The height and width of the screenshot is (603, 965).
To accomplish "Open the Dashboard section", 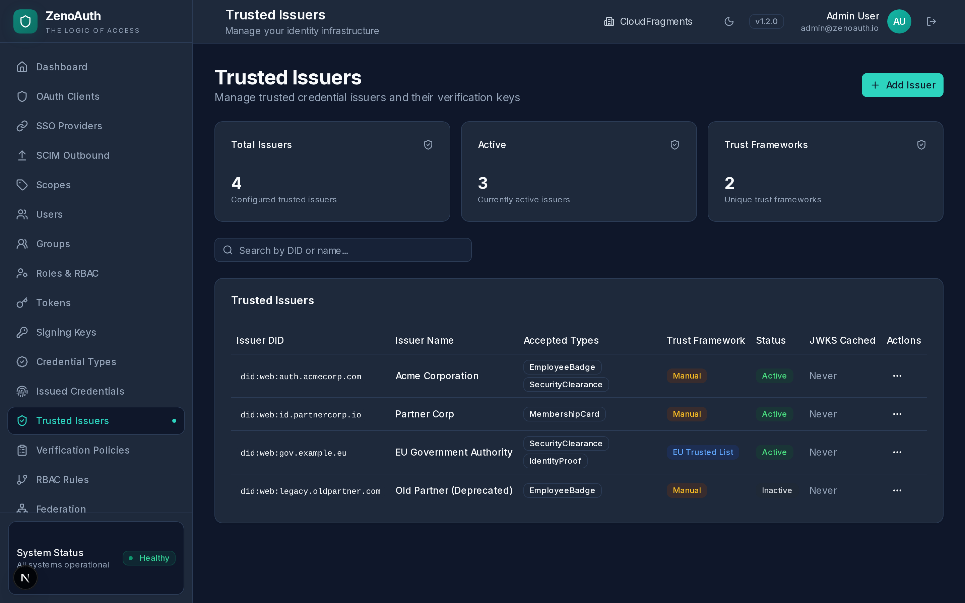I will [x=62, y=67].
